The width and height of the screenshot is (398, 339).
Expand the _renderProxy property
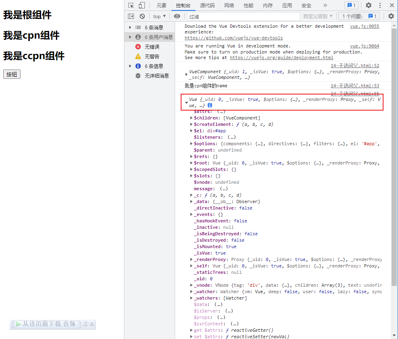(192, 259)
